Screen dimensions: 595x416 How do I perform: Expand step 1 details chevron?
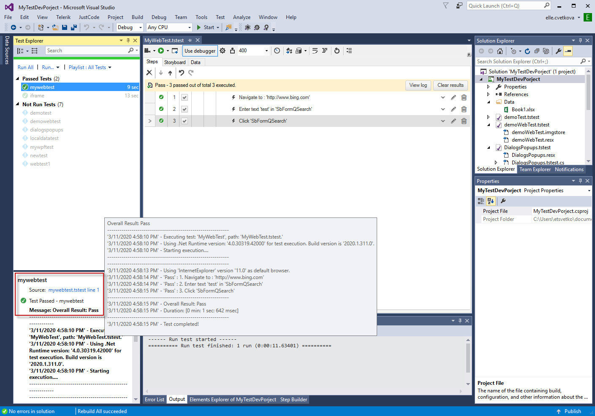point(443,97)
